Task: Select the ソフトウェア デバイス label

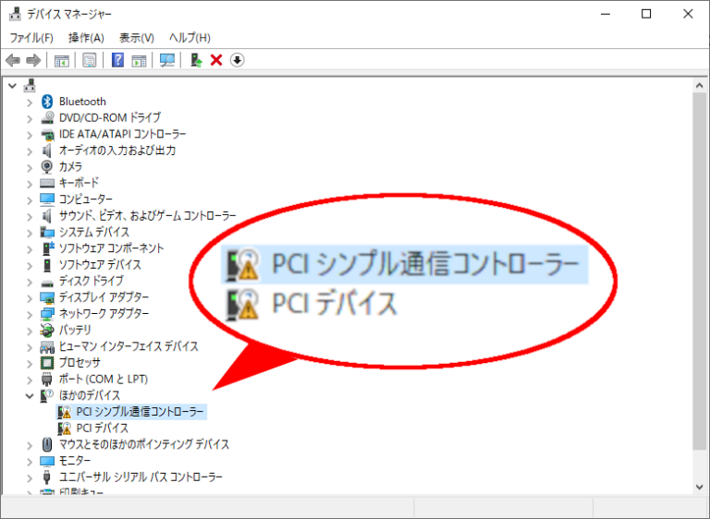Action: (x=100, y=265)
